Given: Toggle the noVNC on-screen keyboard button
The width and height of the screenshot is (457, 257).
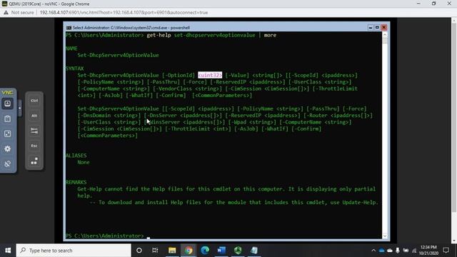Looking at the screenshot, I should click(x=8, y=104).
